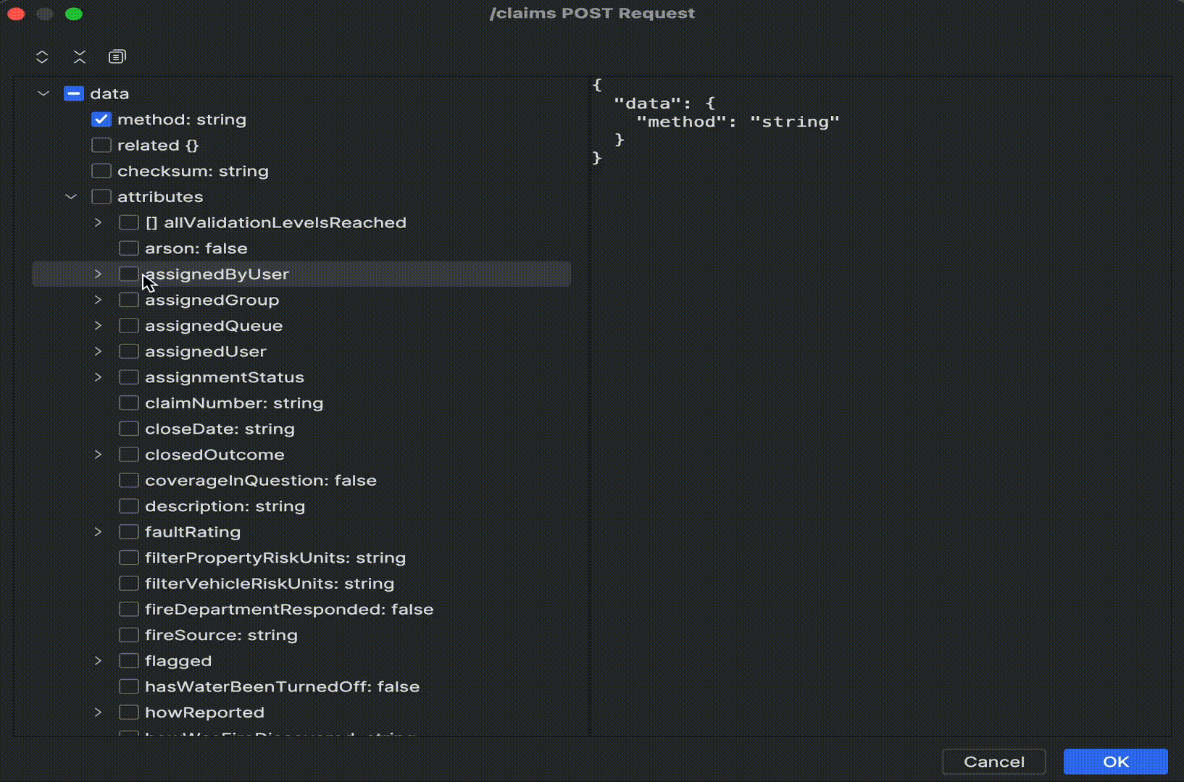Expand the assignedGroup node

tap(98, 300)
